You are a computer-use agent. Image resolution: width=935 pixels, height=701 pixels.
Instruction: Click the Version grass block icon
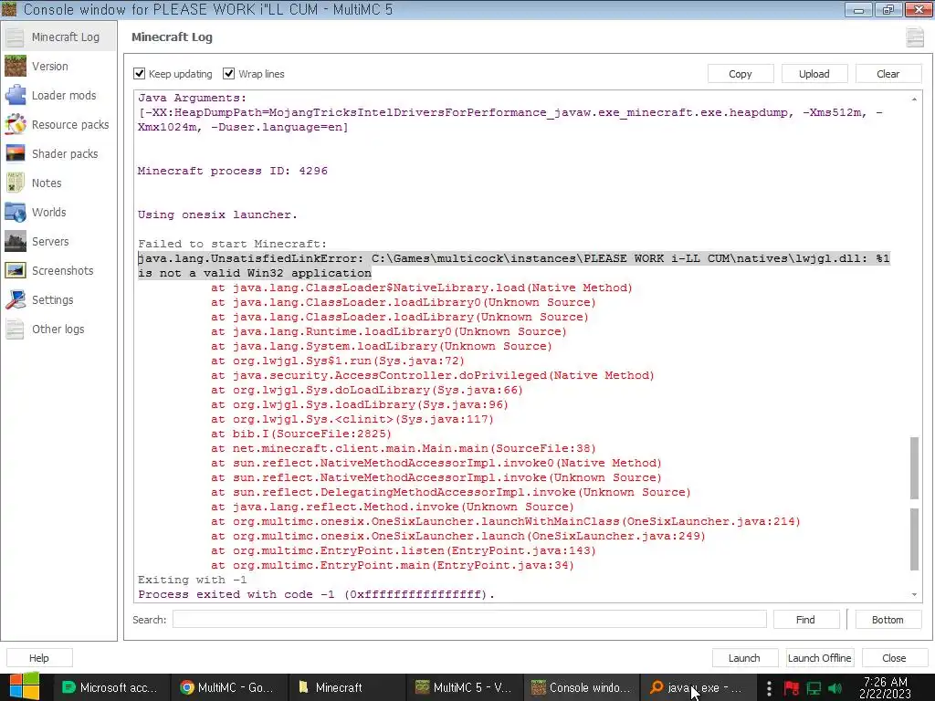(x=15, y=66)
